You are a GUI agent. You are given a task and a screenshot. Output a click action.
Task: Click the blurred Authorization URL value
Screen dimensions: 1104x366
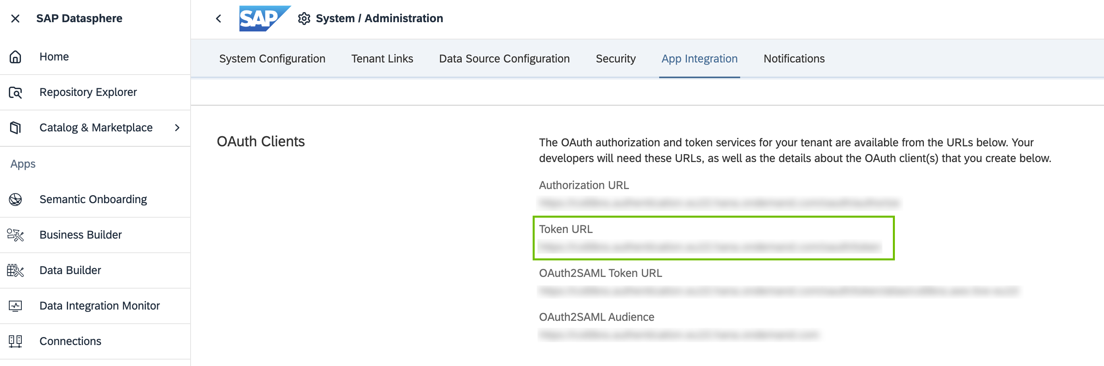(719, 203)
